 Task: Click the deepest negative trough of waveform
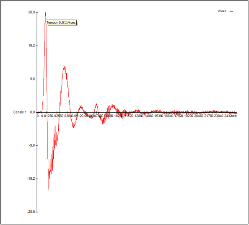[49, 189]
